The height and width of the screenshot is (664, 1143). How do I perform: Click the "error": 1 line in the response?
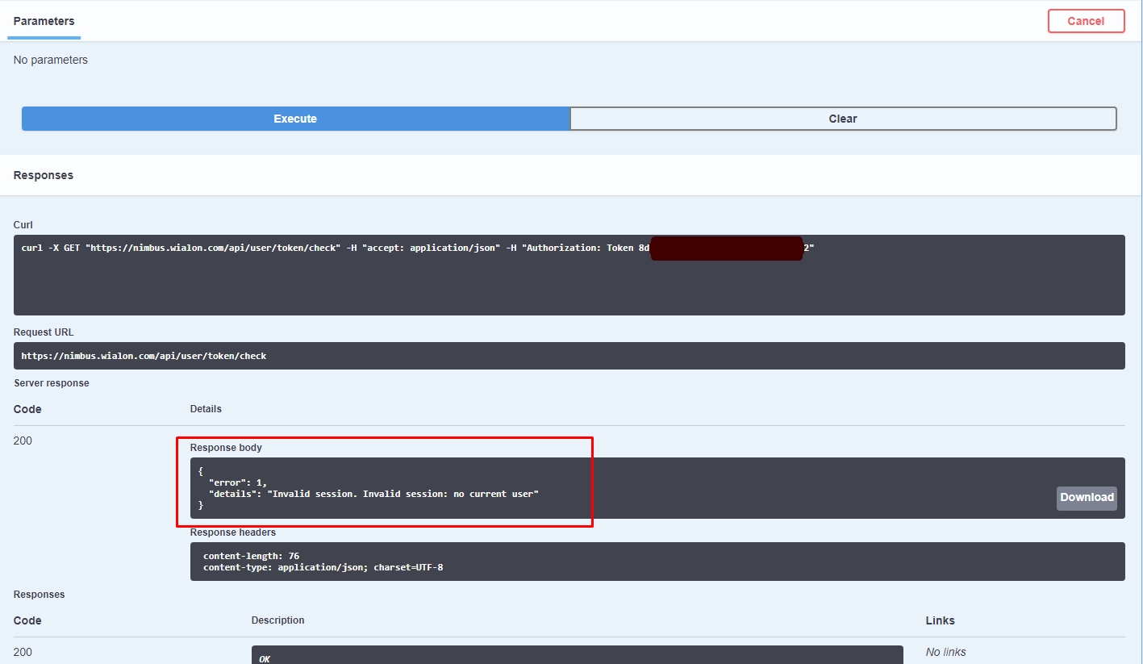(237, 482)
